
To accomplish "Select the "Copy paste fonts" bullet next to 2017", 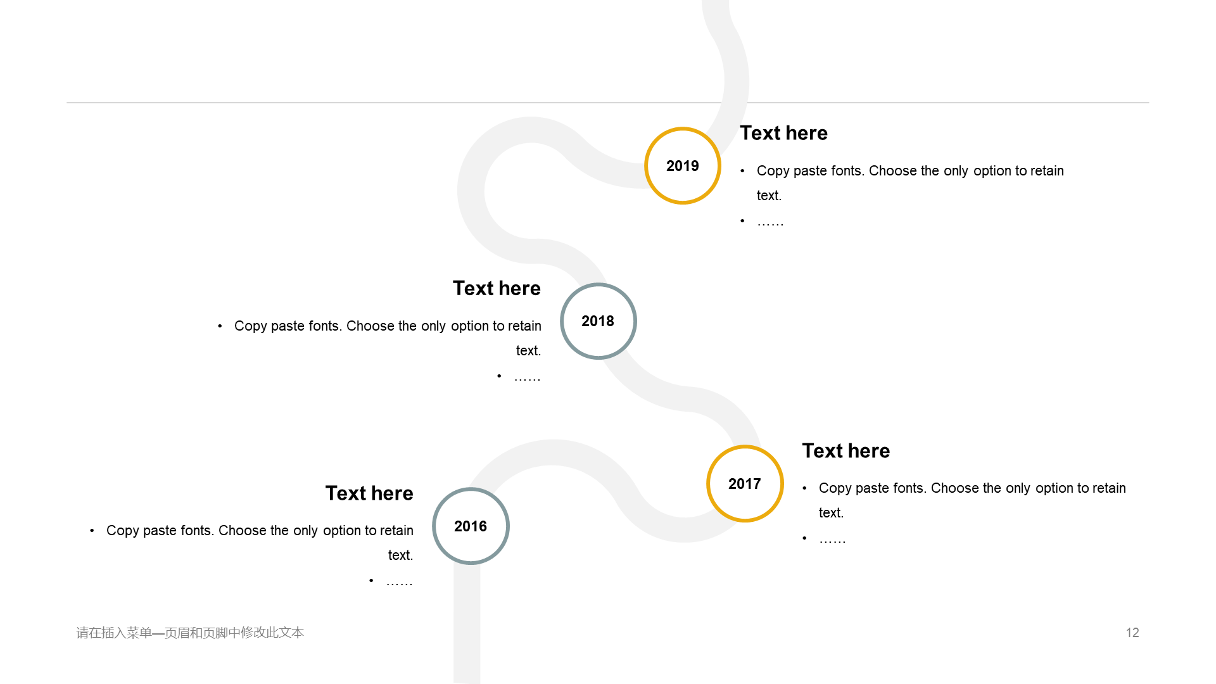I will pyautogui.click(x=972, y=488).
